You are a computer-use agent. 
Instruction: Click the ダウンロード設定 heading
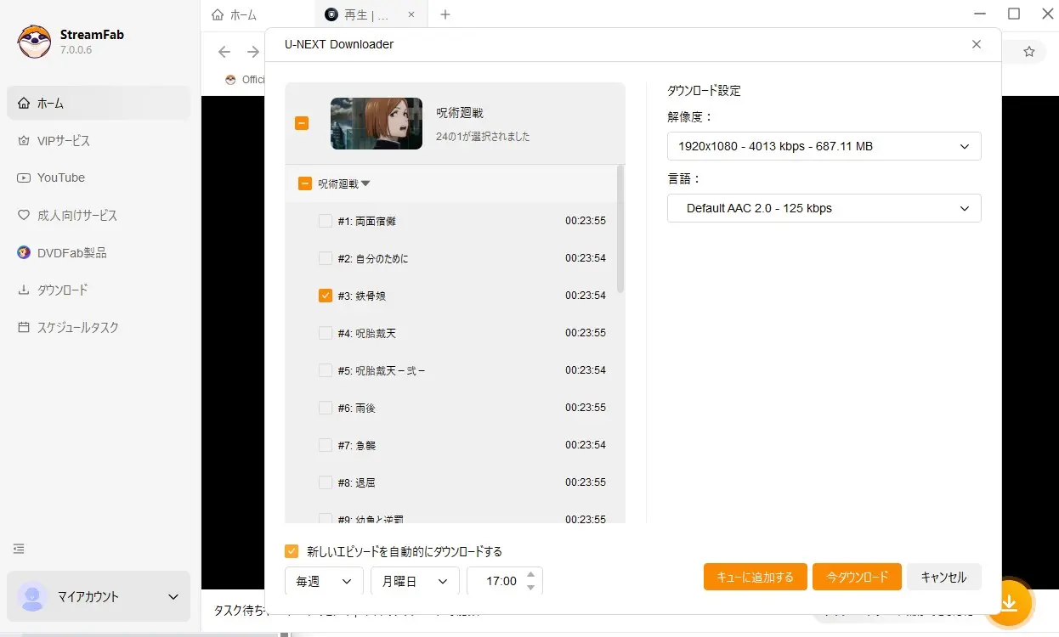pos(704,91)
